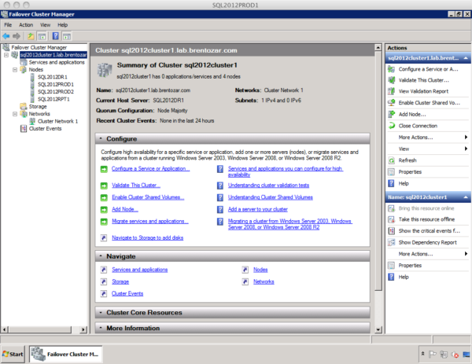Open the File menu
The image size is (472, 364).
(8, 25)
